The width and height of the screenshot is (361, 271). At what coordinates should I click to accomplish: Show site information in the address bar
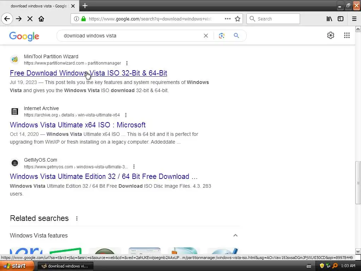[76, 19]
